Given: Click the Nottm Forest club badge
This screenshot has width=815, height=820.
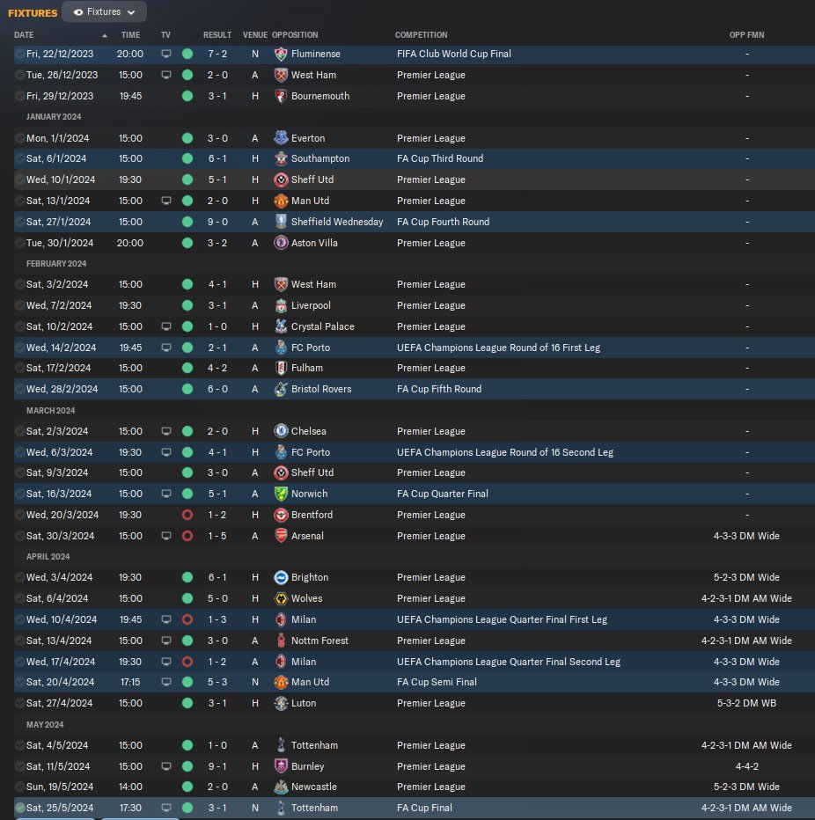Looking at the screenshot, I should click(281, 641).
